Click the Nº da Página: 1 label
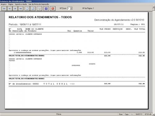 coord(88,8)
